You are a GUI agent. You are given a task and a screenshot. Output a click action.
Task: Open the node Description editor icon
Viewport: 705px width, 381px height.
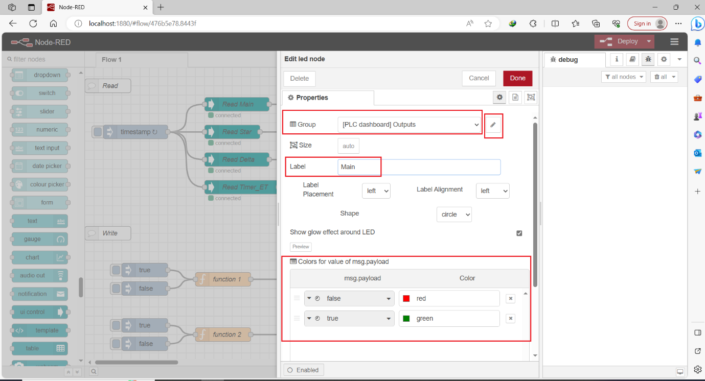(515, 97)
